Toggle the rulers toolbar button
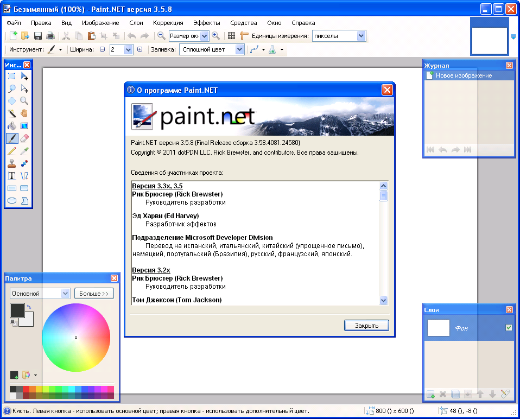Screen dimensions: 520x419 click(244, 36)
